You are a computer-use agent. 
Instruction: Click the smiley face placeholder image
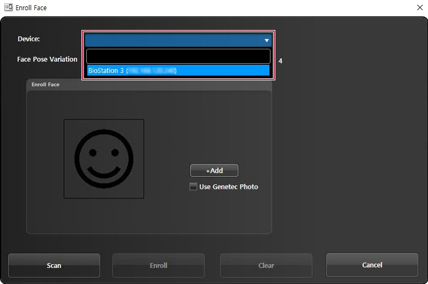(x=104, y=159)
